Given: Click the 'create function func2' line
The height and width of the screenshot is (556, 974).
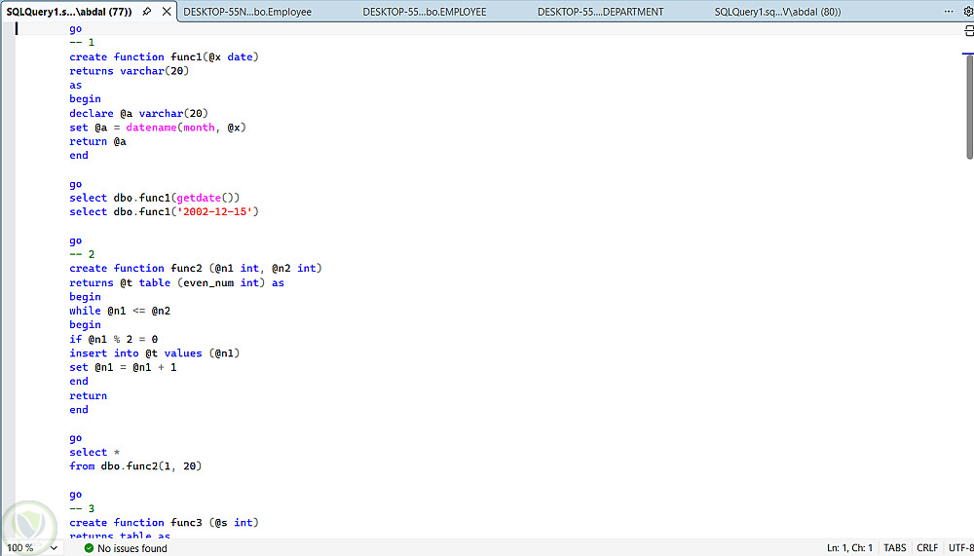Looking at the screenshot, I should (196, 269).
